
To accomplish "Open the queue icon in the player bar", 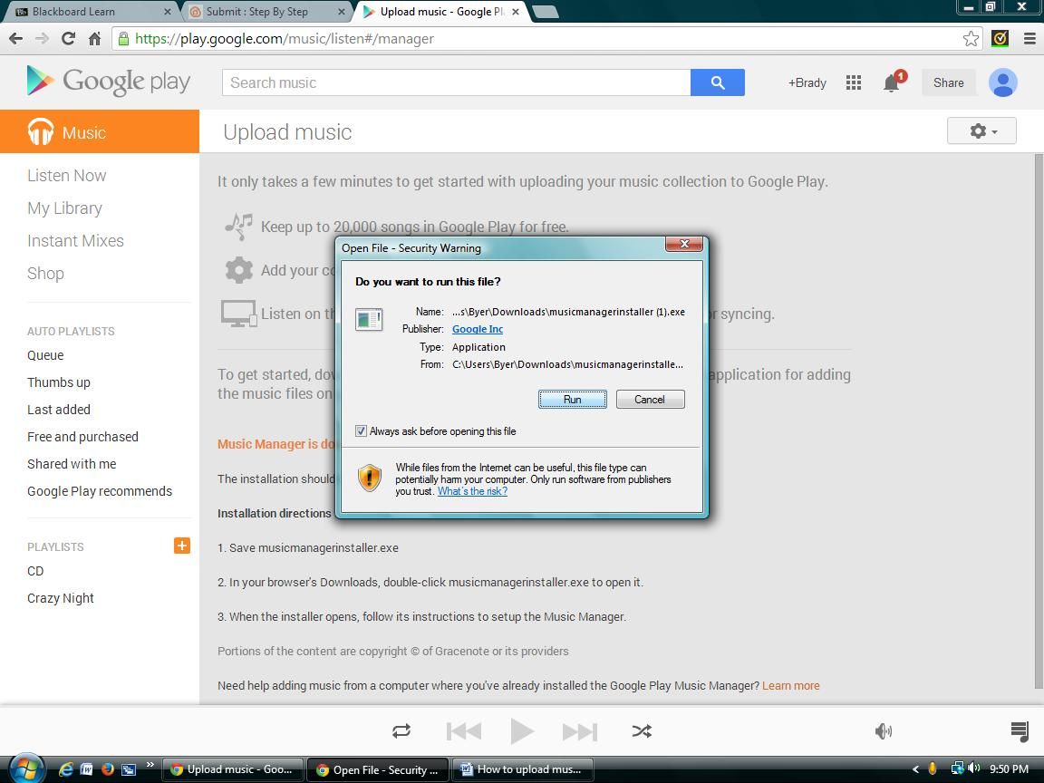I will click(1020, 731).
